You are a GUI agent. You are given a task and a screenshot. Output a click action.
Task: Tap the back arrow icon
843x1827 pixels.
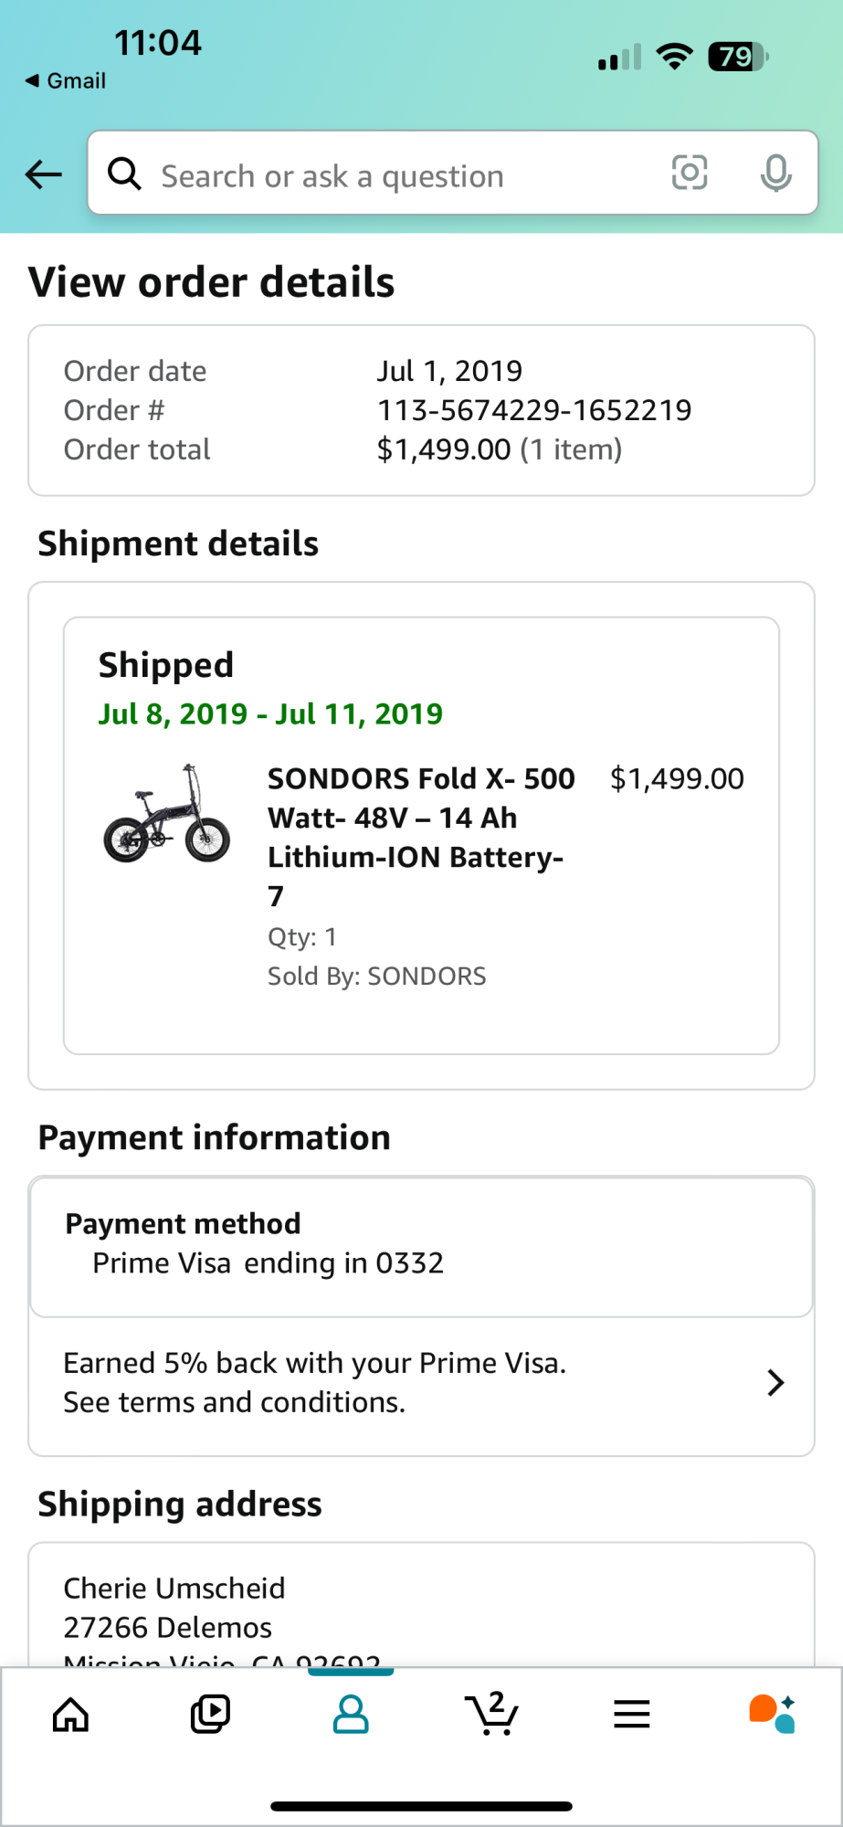click(43, 174)
